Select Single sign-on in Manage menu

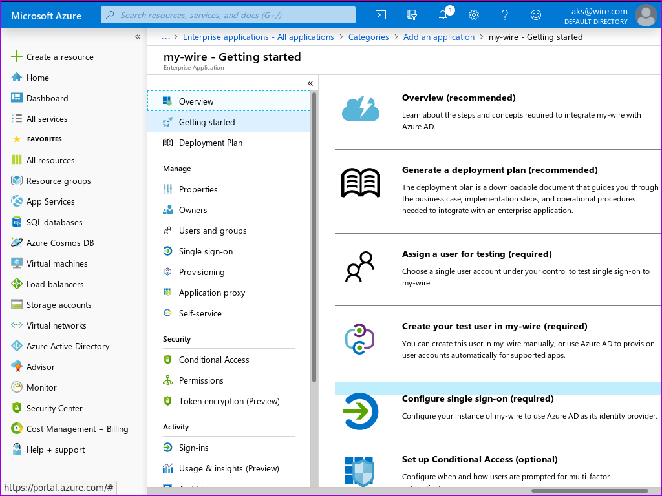coord(206,251)
